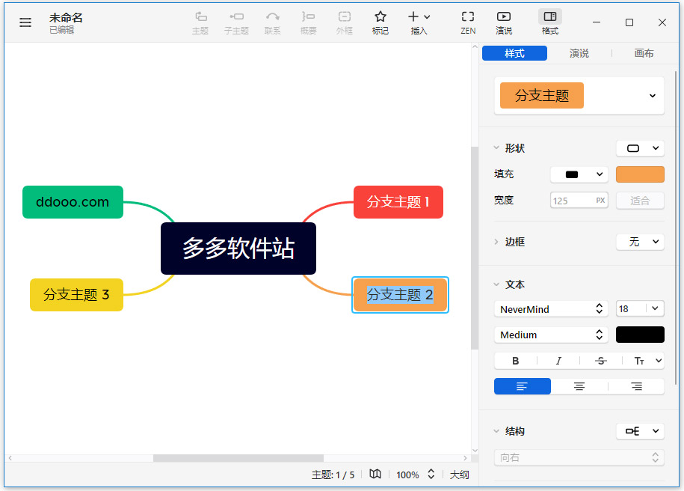Select the ddooo.com topic node

[x=73, y=202]
